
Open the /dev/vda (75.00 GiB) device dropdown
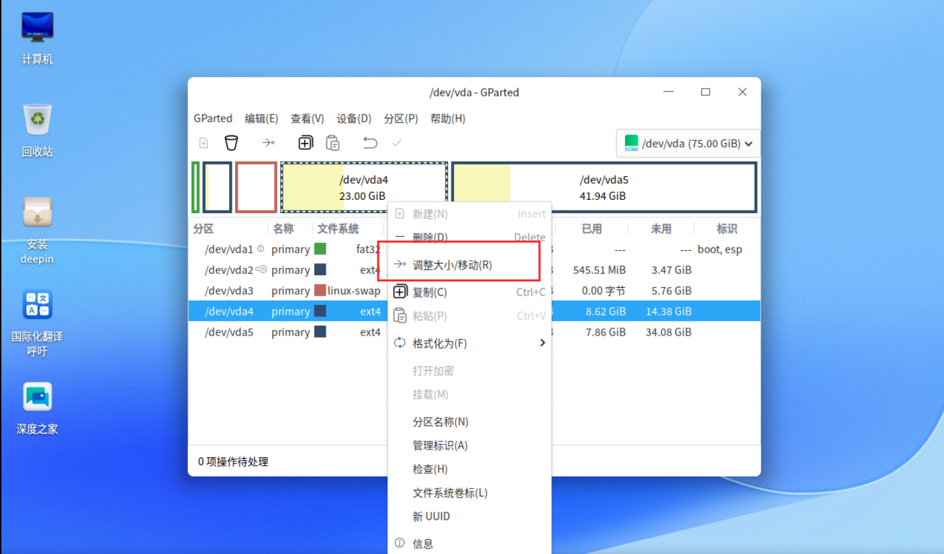[688, 143]
